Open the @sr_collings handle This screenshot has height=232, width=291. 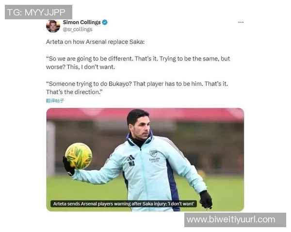78,29
